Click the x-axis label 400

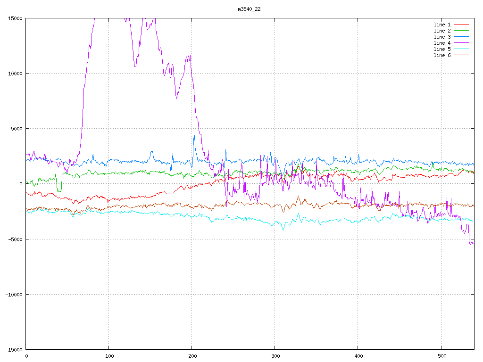359,356
